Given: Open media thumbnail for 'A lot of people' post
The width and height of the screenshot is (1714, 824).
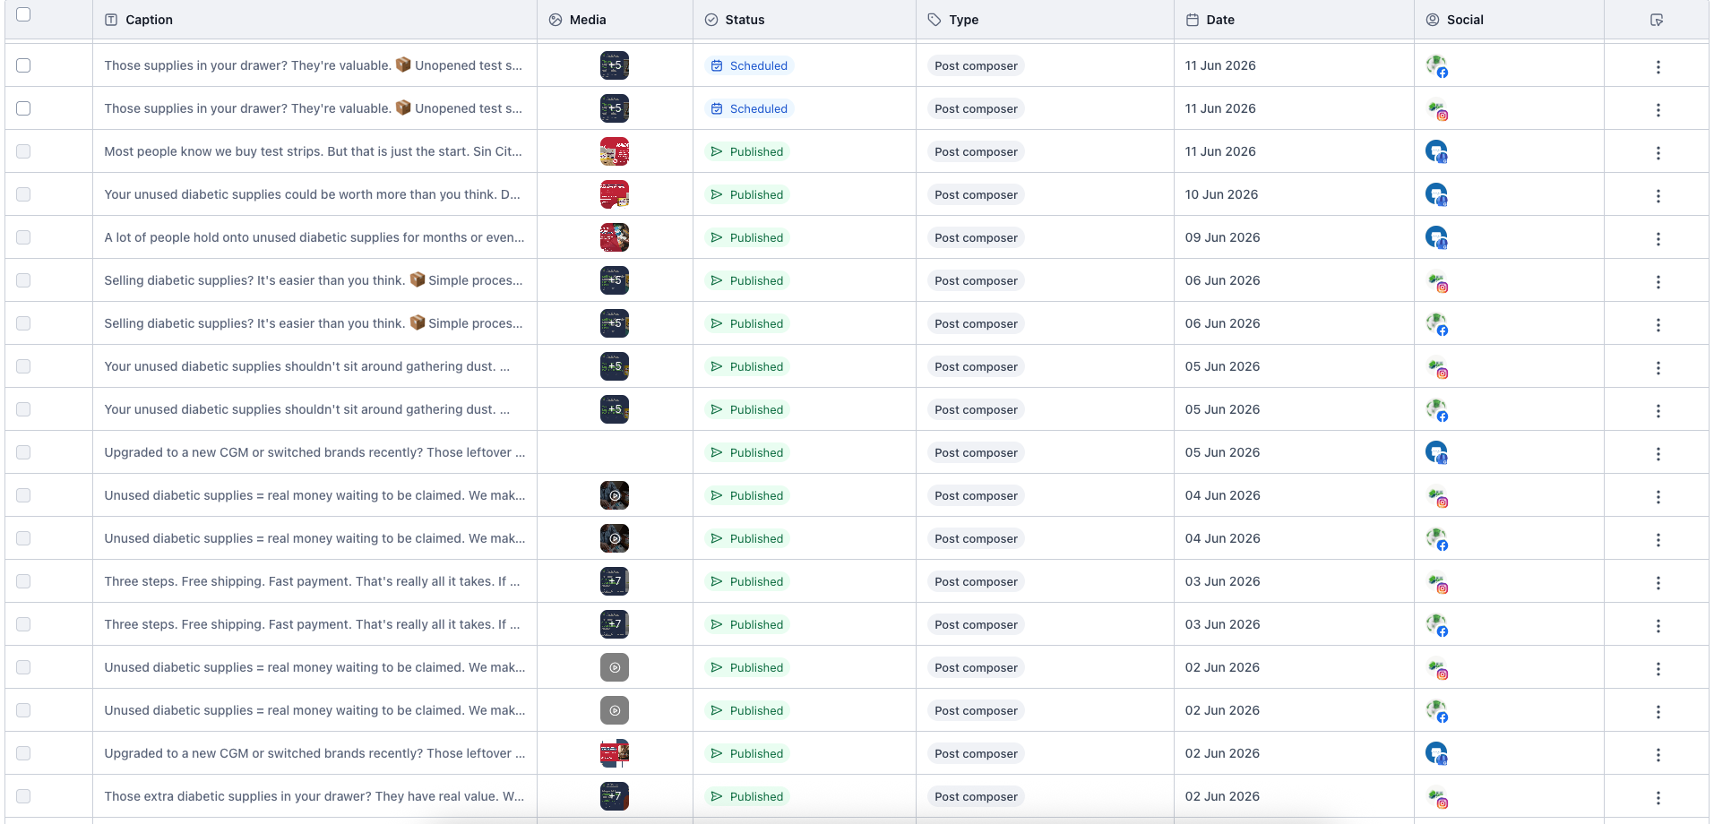Looking at the screenshot, I should point(615,237).
